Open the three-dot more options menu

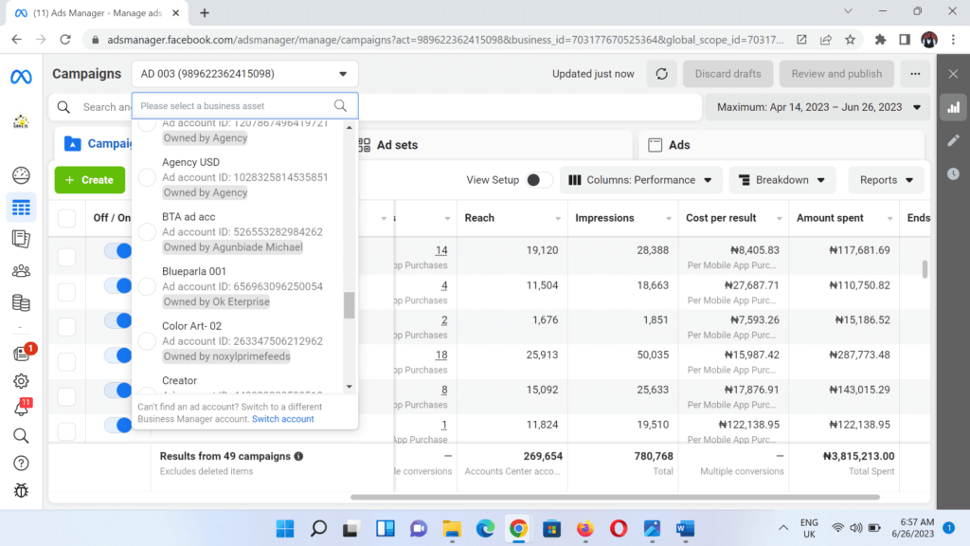(915, 74)
